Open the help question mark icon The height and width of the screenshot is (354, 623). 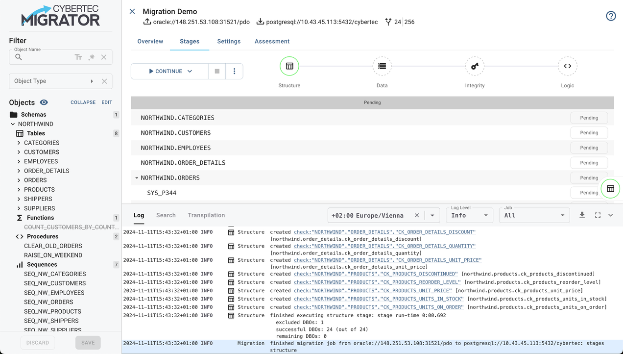coord(611,16)
